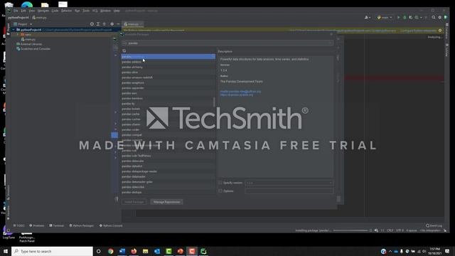
Task: Select pandas-bokeh in package list
Action: tap(168, 109)
